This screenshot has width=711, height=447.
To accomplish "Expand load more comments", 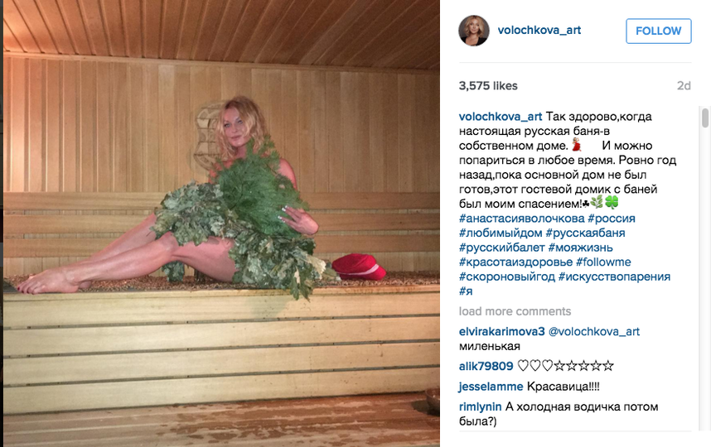I will click(x=515, y=311).
